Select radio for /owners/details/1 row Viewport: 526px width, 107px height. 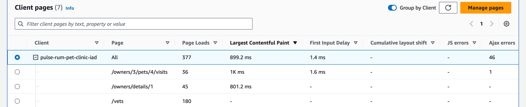[x=17, y=87]
